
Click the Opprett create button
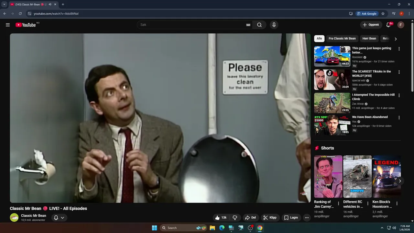[x=371, y=25]
